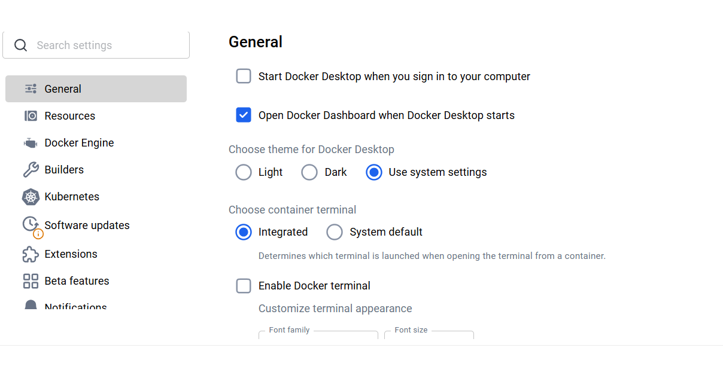Enable Start Docker Desktop at sign in
Image resolution: width=723 pixels, height=366 pixels.
[244, 76]
